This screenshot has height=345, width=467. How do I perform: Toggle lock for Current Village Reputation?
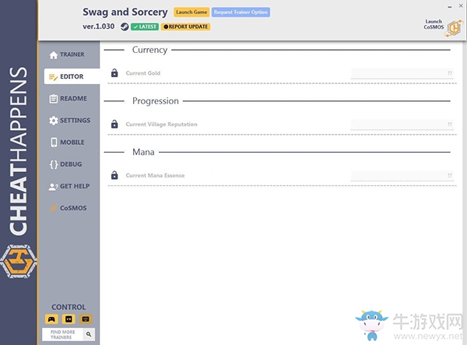pos(114,124)
